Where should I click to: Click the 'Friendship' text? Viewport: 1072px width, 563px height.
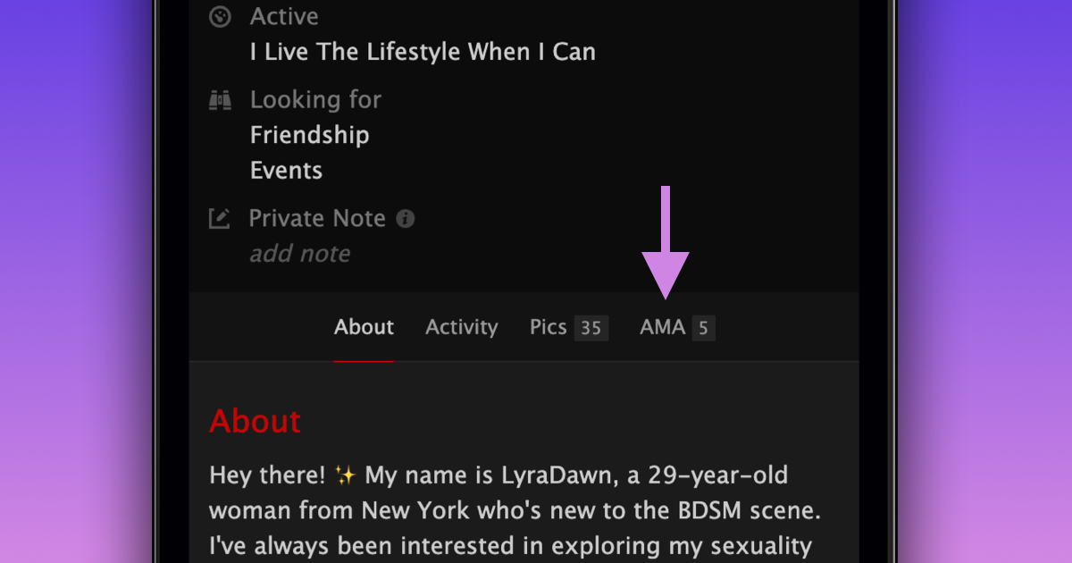pyautogui.click(x=309, y=135)
